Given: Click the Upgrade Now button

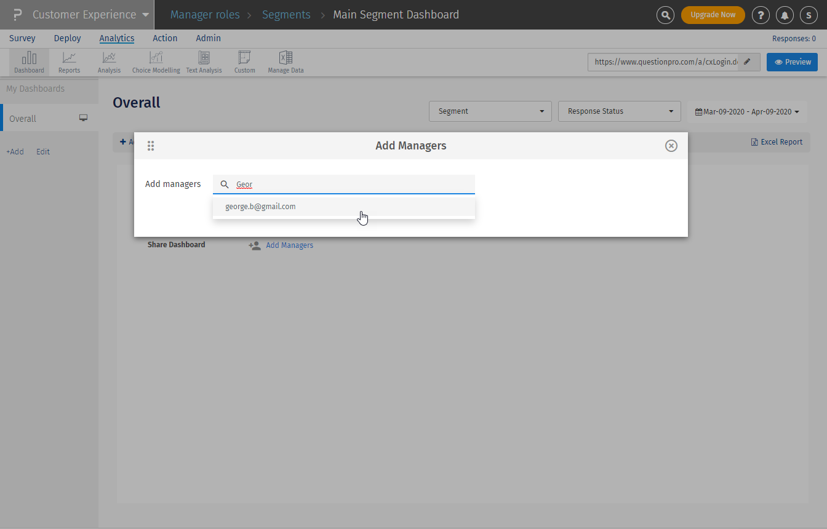Looking at the screenshot, I should pos(713,15).
